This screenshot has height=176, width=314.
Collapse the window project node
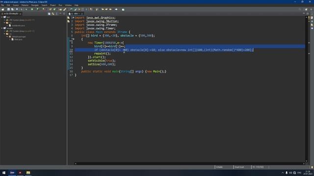coord(2,28)
